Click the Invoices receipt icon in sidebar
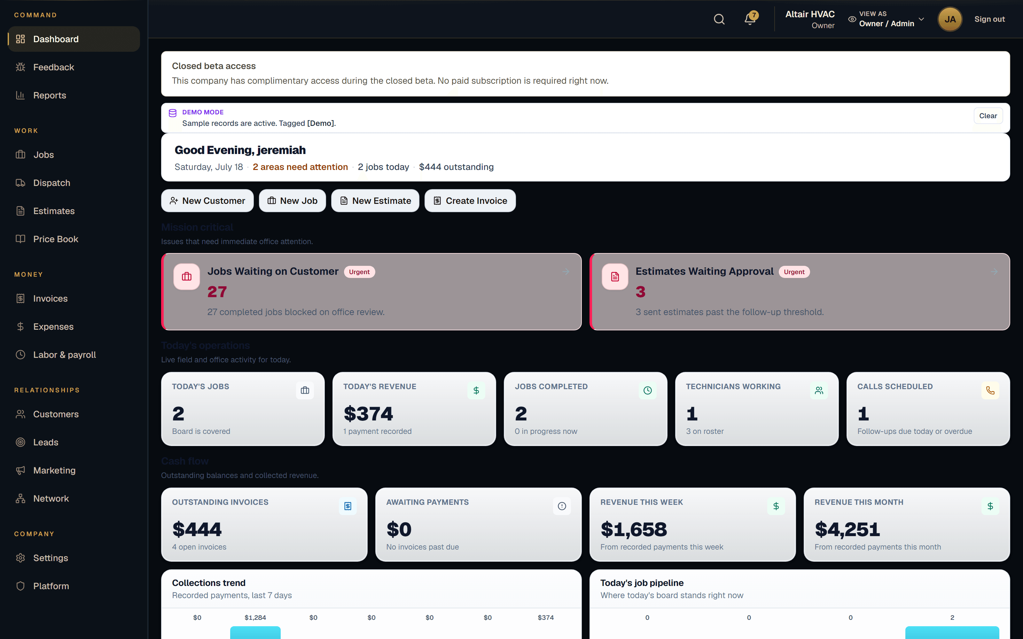Screen dimensions: 1023x639 pyautogui.click(x=20, y=298)
